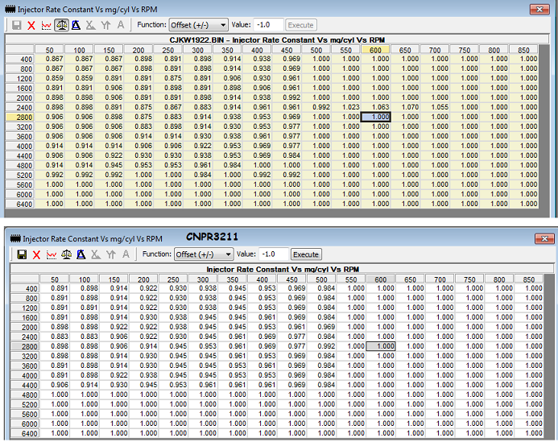
Task: Open the red graph view icon in top window
Action: click(46, 25)
